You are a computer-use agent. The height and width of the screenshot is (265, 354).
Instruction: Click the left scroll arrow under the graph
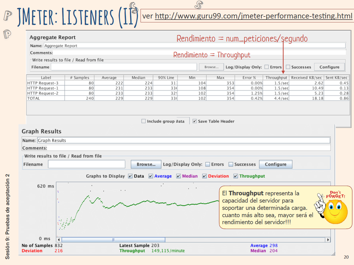point(59,240)
